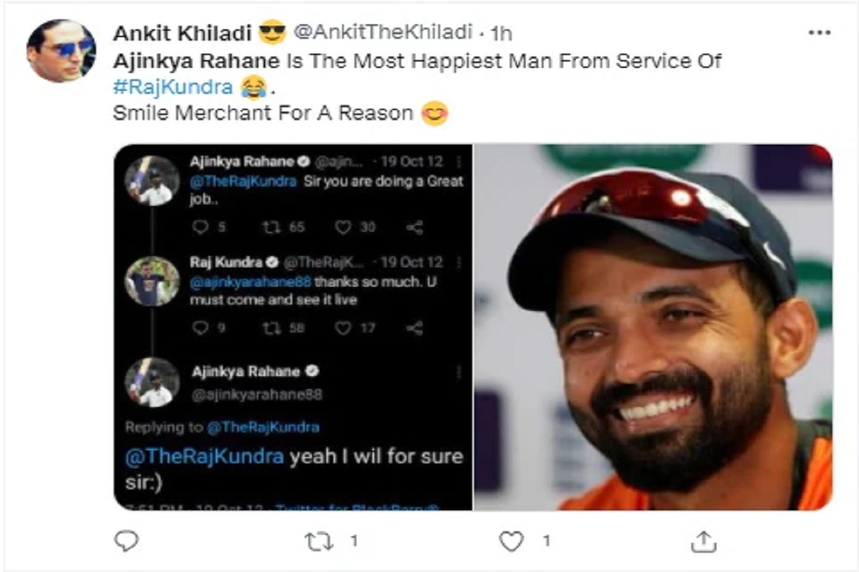Screen dimensions: 859x572
Task: Click retweet icon showing 65 in screenshot
Action: (271, 227)
